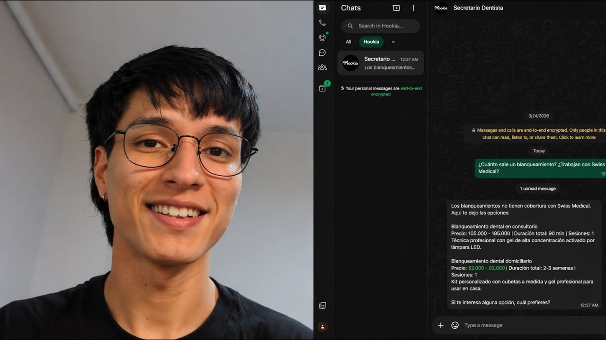Click the Hookia avatar in chat list
Viewport: 606px width, 340px height.
pos(351,63)
